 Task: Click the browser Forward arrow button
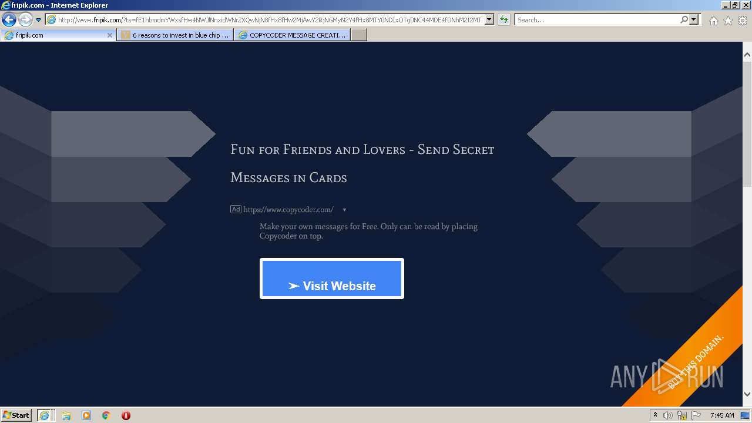click(25, 19)
